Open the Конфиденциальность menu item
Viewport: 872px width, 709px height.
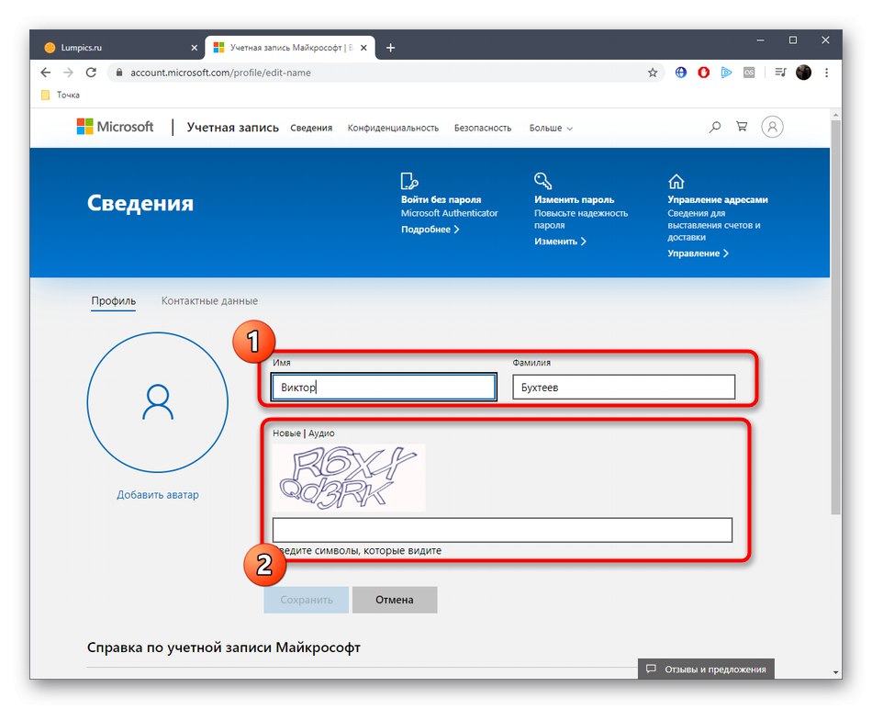coord(393,128)
